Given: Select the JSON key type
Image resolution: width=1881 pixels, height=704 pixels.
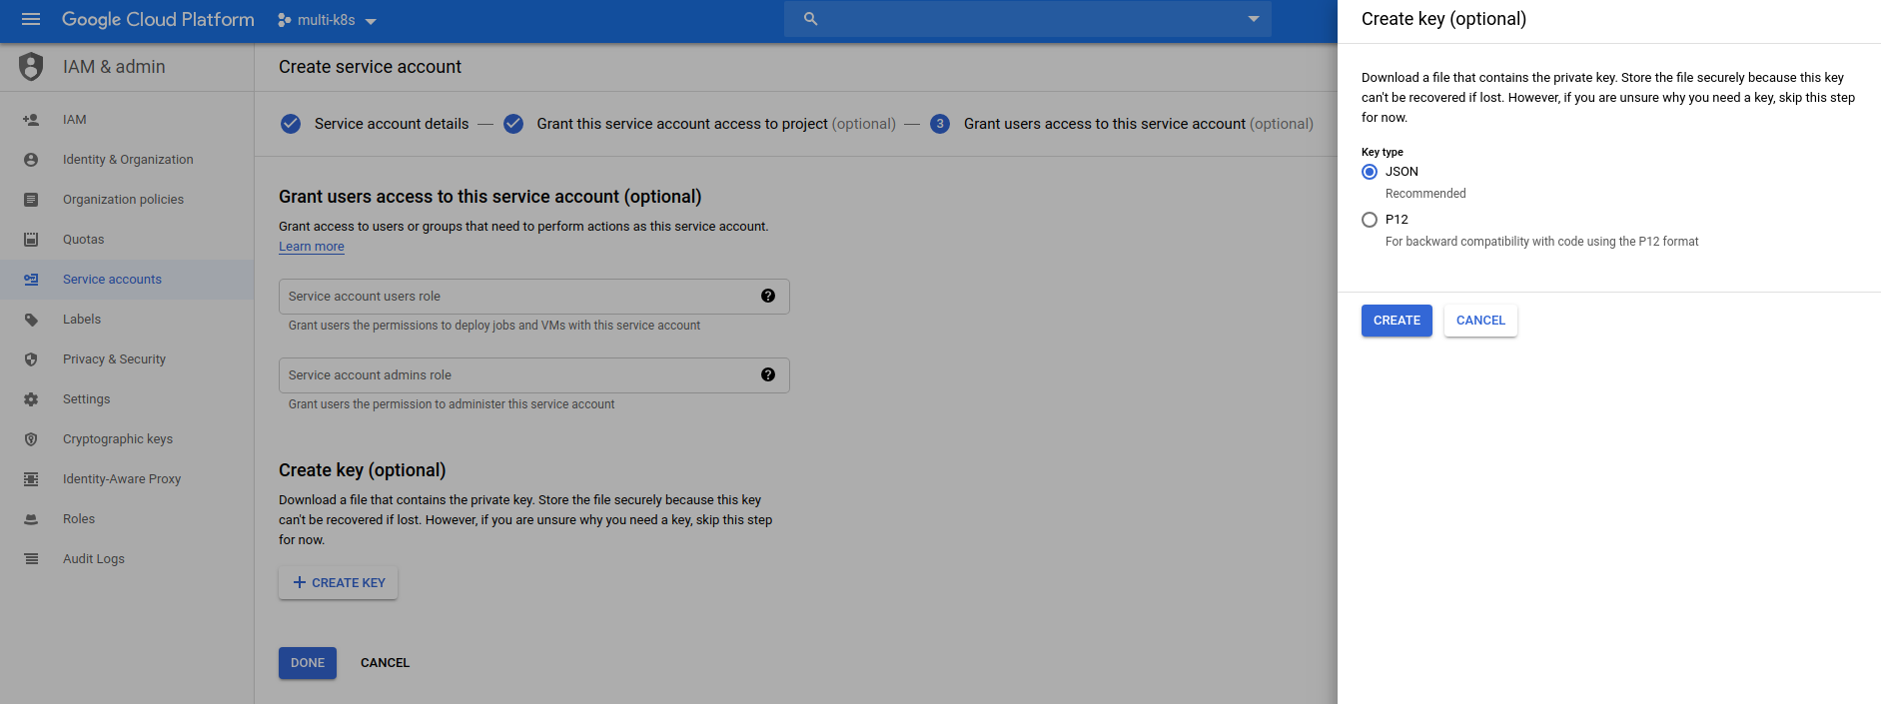Looking at the screenshot, I should click(1370, 172).
